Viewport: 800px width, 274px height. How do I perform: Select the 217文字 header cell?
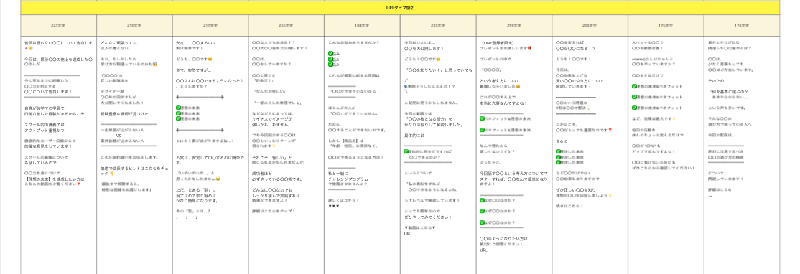(210, 25)
